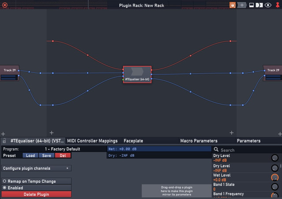Click the double-arrow split icon in the title bar
The image size is (282, 199).
259,5
